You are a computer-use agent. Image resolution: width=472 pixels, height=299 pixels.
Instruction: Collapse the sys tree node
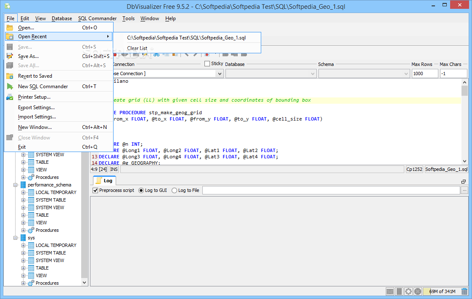click(15, 238)
